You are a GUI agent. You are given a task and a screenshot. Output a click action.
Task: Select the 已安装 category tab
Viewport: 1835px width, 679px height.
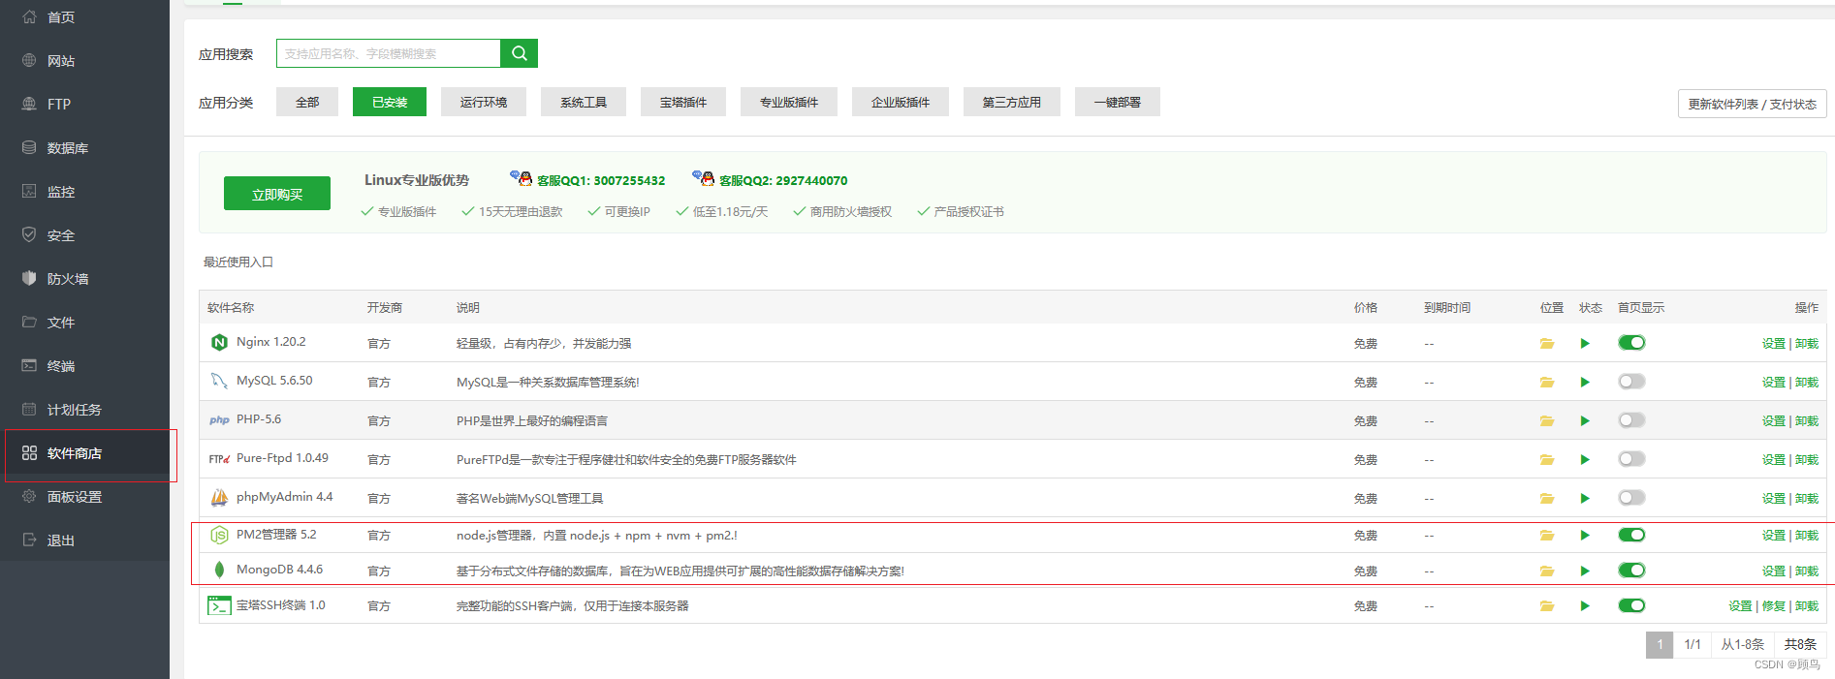coord(390,102)
